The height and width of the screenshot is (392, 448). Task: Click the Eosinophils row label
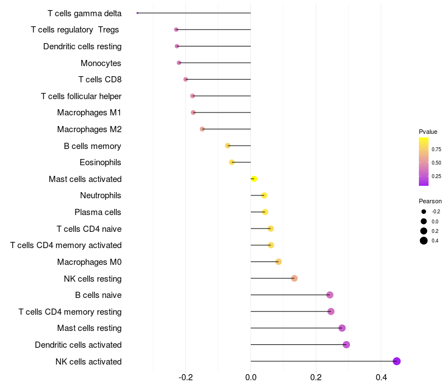point(101,162)
